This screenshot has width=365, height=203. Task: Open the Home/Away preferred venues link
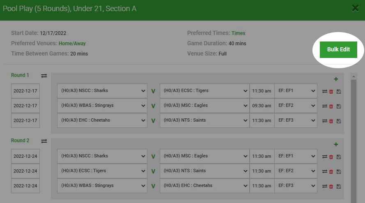72,43
